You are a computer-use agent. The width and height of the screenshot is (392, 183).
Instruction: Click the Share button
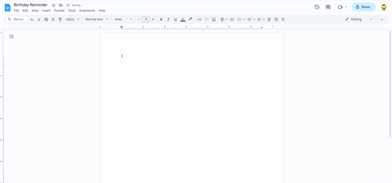tap(364, 7)
